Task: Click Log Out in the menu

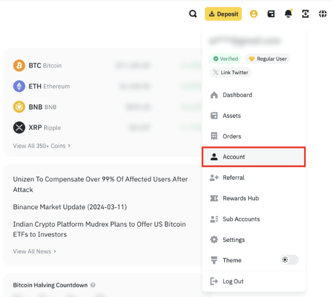Action: click(x=253, y=281)
